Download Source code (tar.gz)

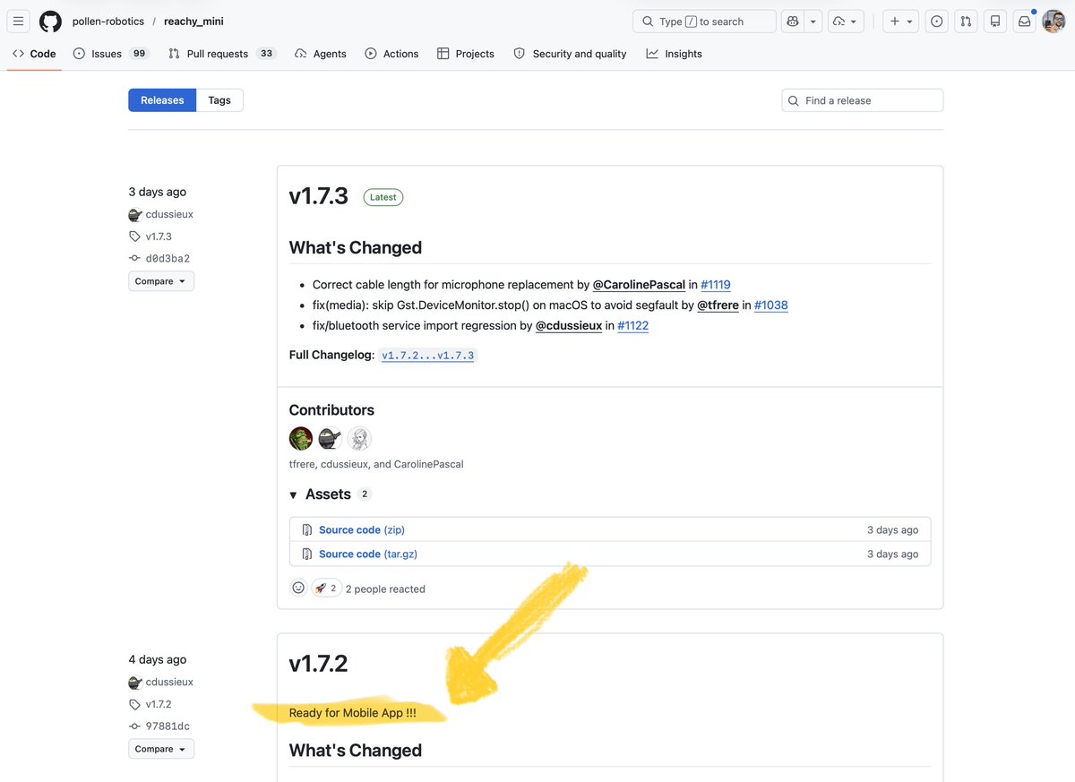[368, 554]
